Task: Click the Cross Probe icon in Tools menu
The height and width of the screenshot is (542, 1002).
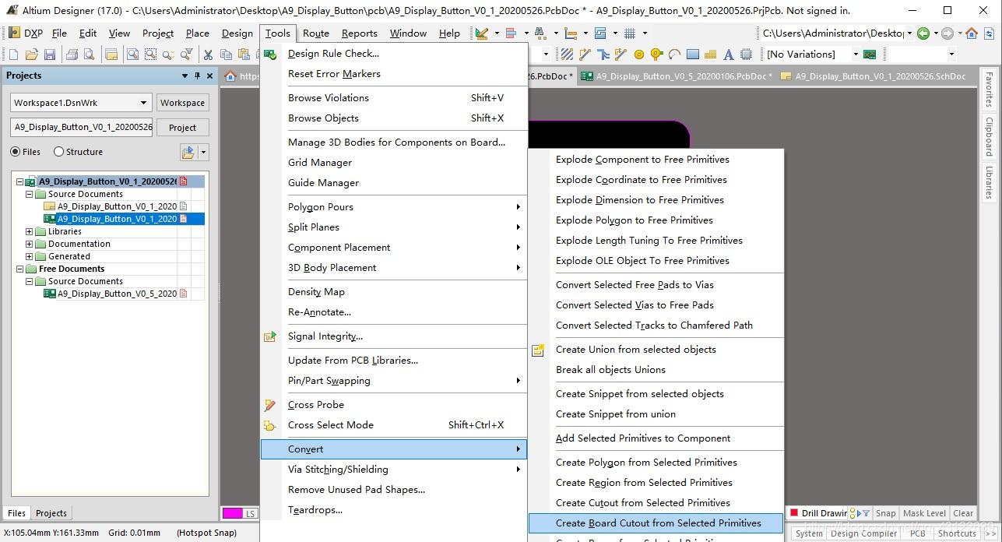Action: pyautogui.click(x=270, y=405)
